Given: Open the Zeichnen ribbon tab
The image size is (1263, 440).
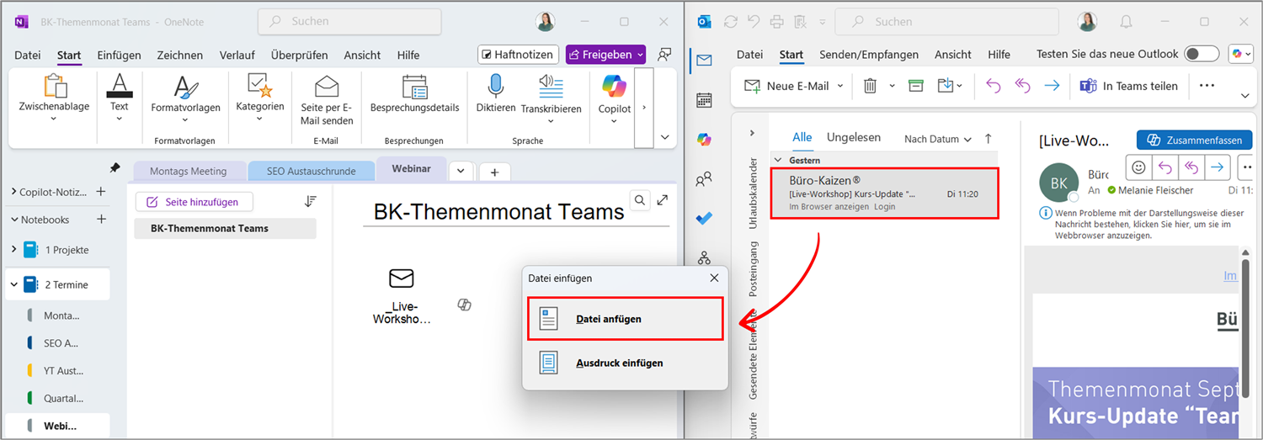Looking at the screenshot, I should click(x=179, y=56).
